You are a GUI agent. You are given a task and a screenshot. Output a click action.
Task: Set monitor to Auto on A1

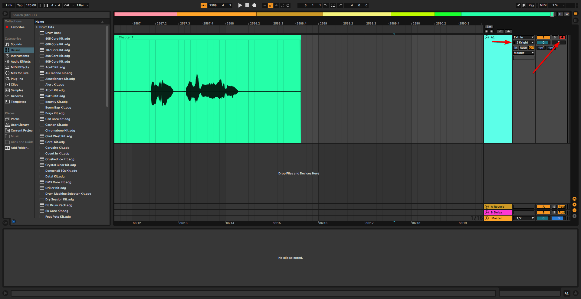coord(523,48)
